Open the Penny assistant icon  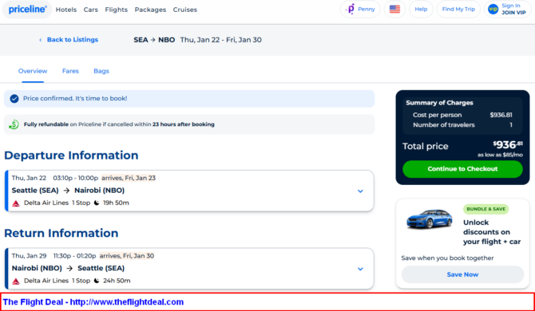pyautogui.click(x=351, y=10)
